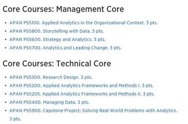The width and height of the screenshot is (188, 124).
Task: Click the bullet next to Analytics and Leading Change
Action: pyautogui.click(x=6, y=48)
